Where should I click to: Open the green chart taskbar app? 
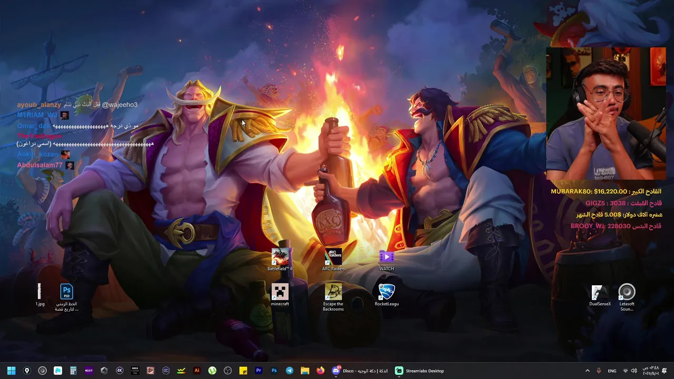click(x=181, y=371)
